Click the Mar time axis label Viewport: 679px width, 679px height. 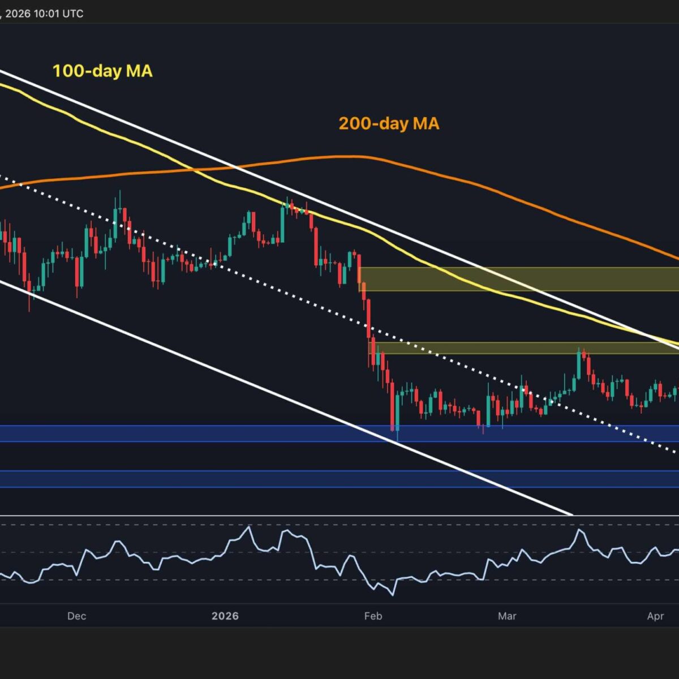click(x=507, y=616)
